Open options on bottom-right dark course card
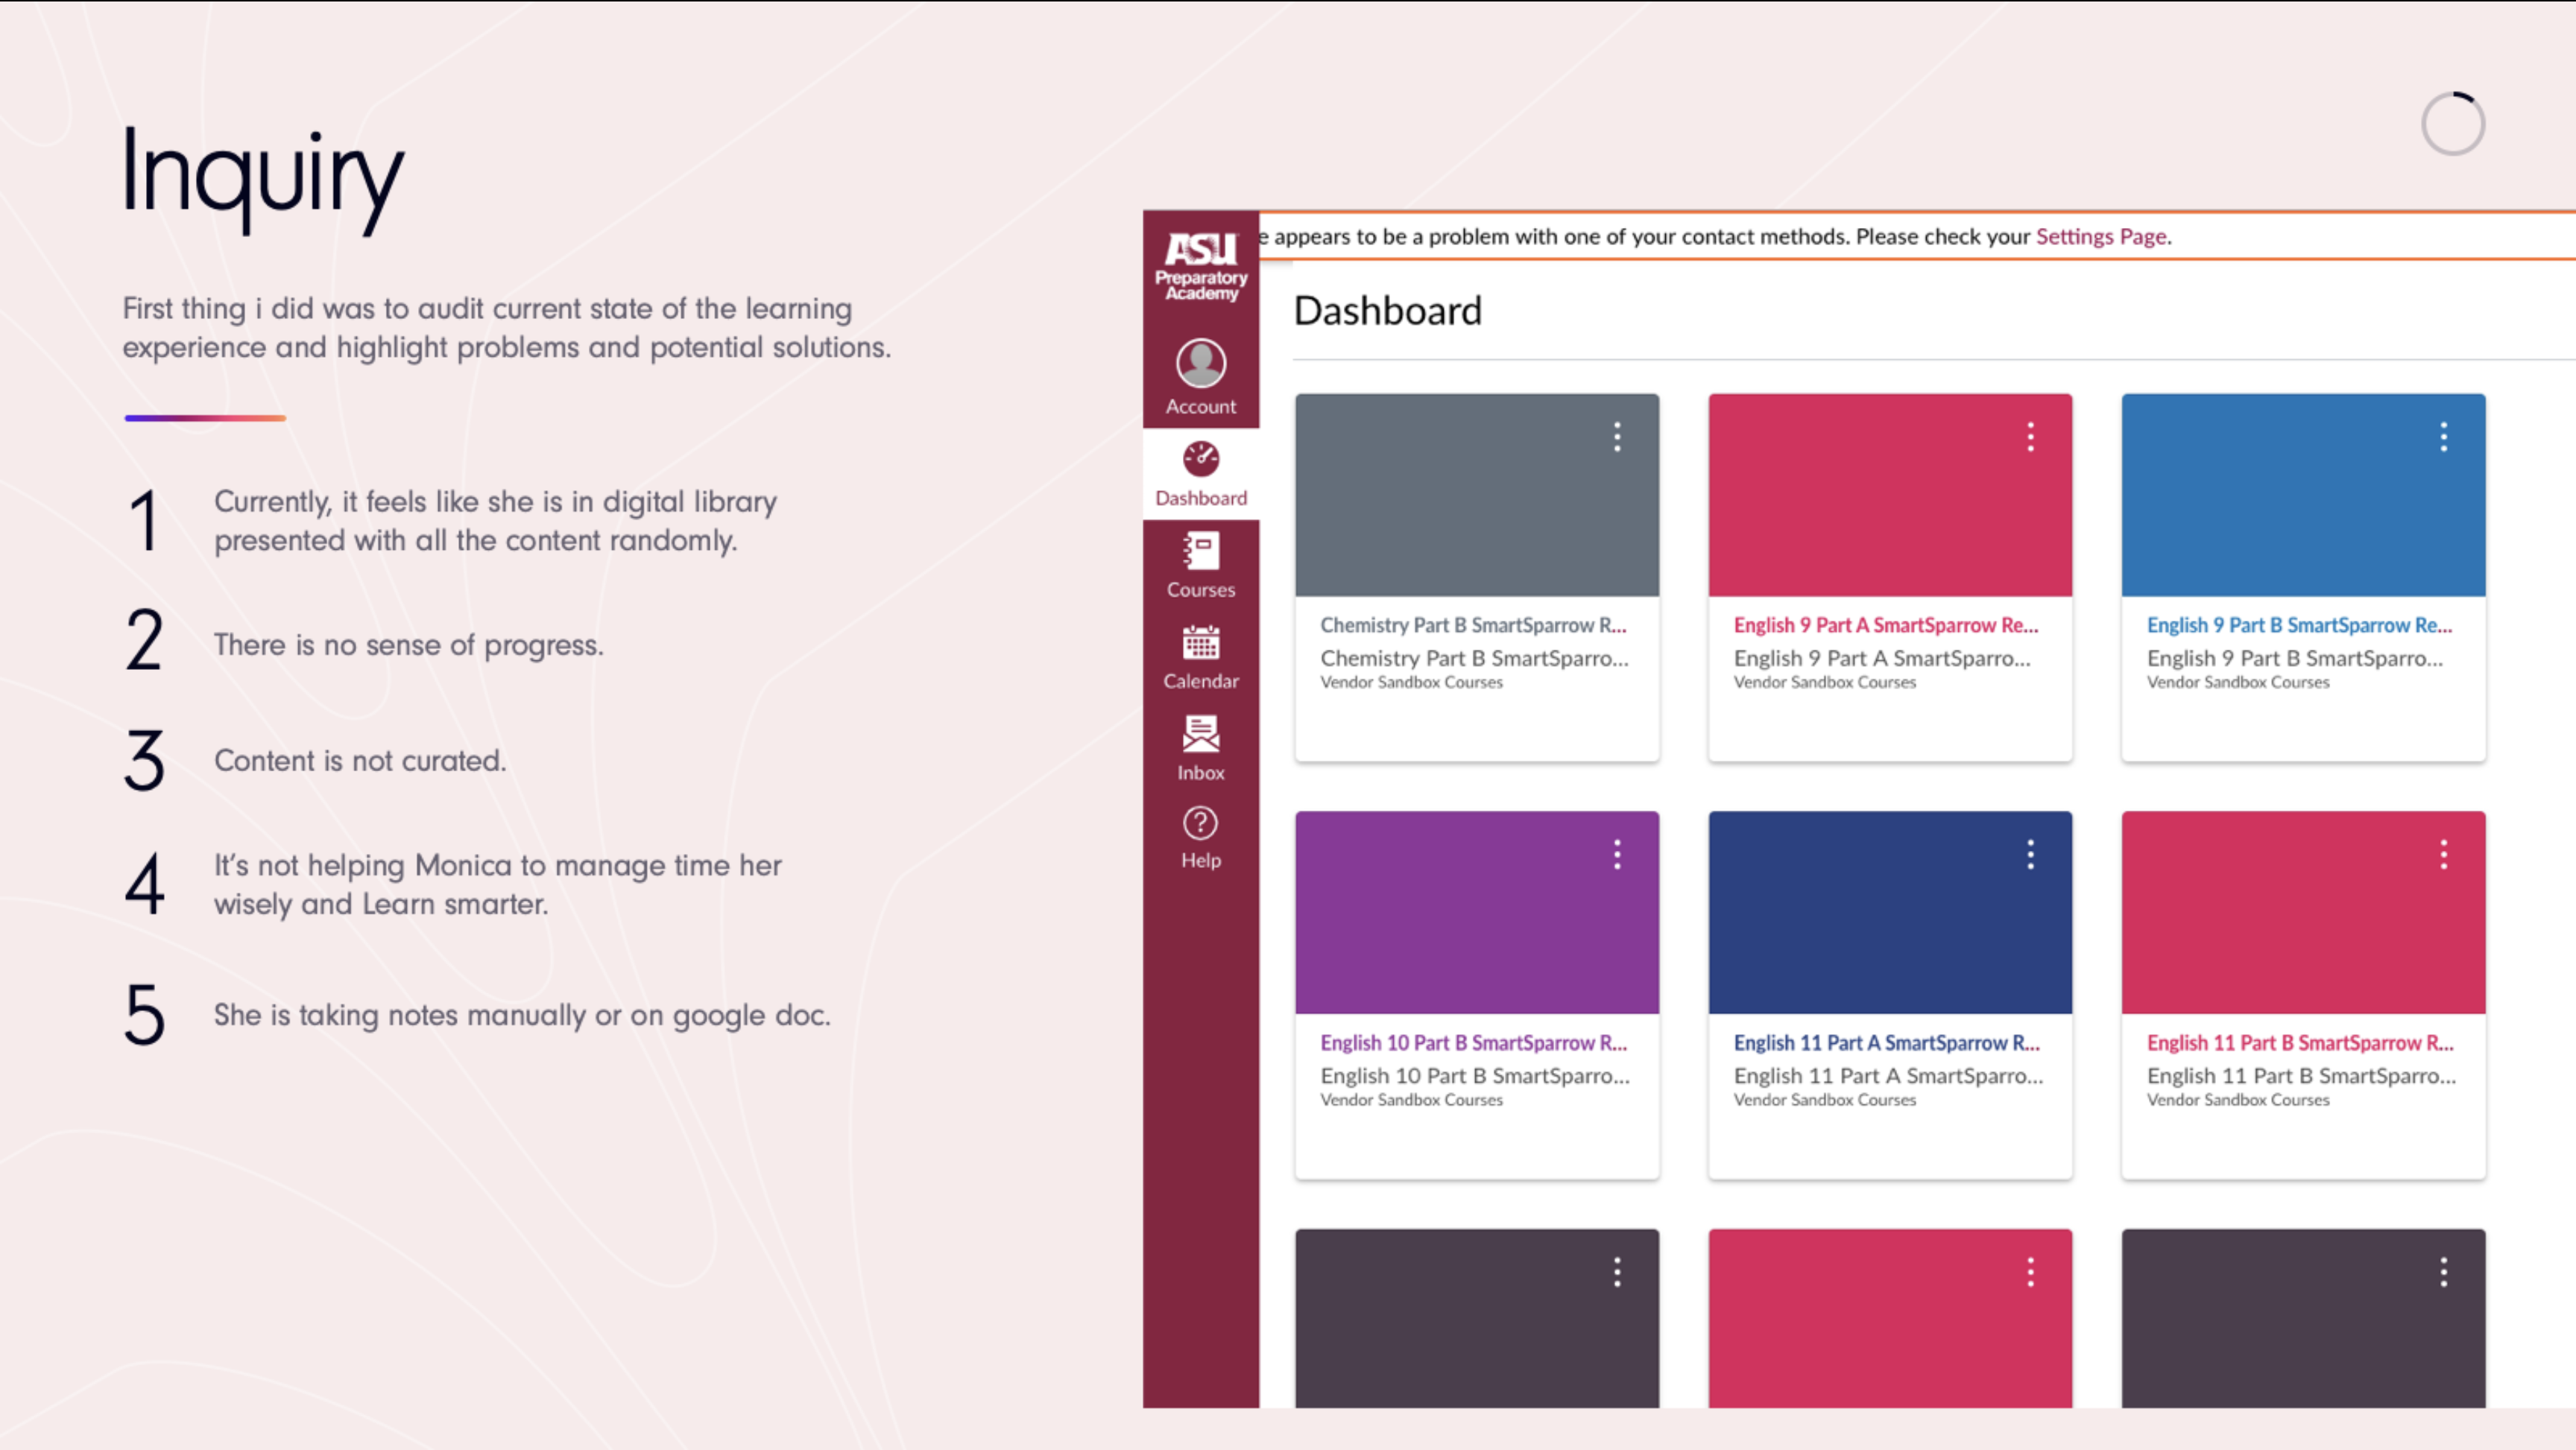Viewport: 2576px width, 1450px height. point(2443,1272)
